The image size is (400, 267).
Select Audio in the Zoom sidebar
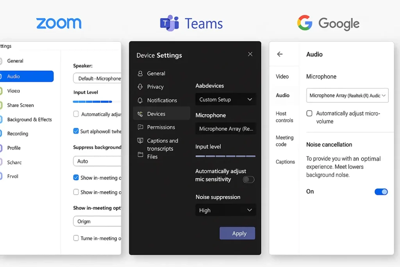click(x=27, y=76)
